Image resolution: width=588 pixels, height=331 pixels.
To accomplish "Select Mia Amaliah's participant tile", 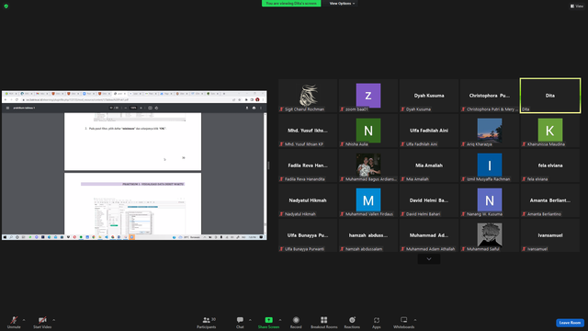I will (x=429, y=165).
